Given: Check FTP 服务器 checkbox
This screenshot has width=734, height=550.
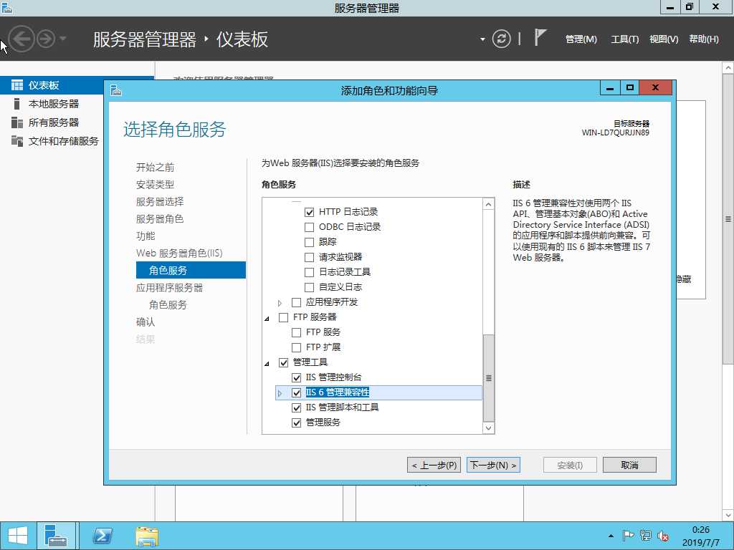Looking at the screenshot, I should (283, 317).
